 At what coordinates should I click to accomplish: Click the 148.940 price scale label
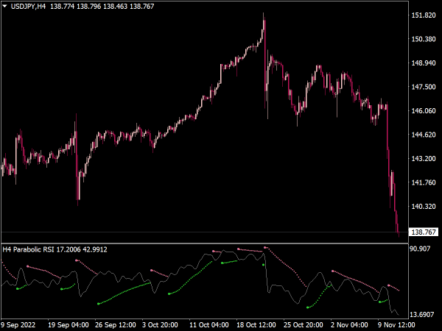tap(424, 63)
